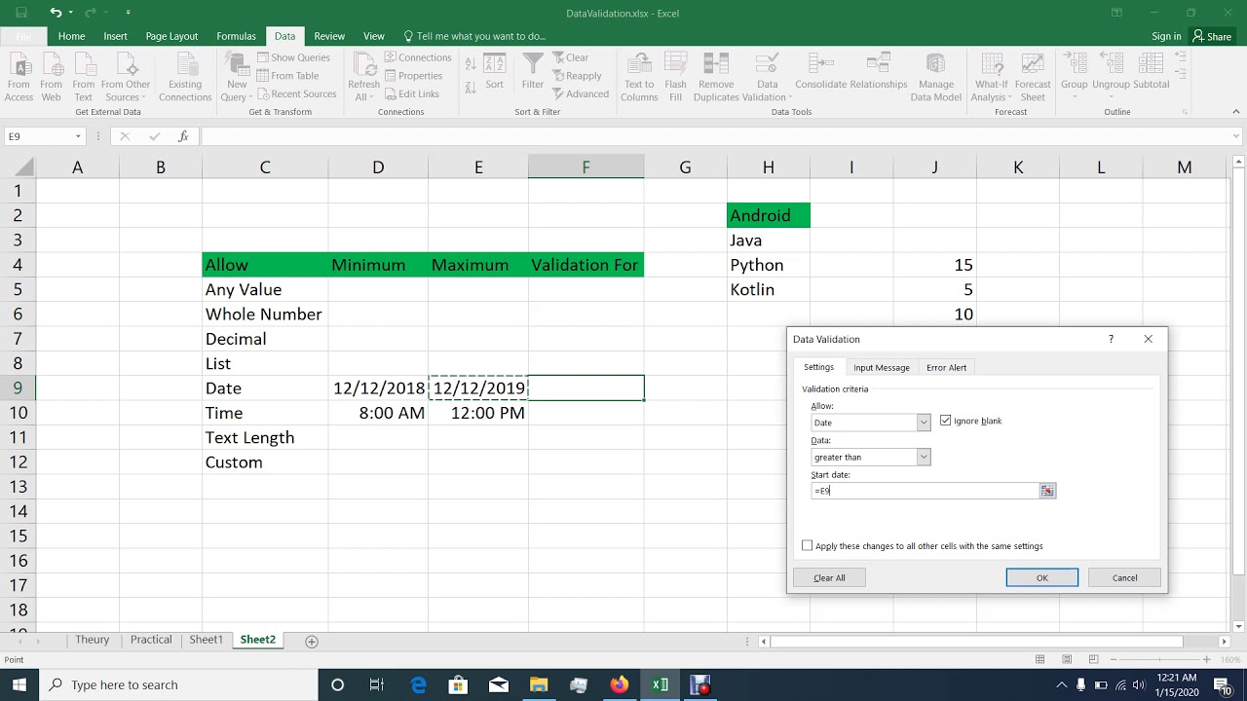1247x701 pixels.
Task: Select the Android cell in column H
Action: [x=769, y=215]
